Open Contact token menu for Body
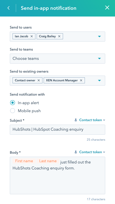Viewport: 115px width, 204px height. point(92,152)
